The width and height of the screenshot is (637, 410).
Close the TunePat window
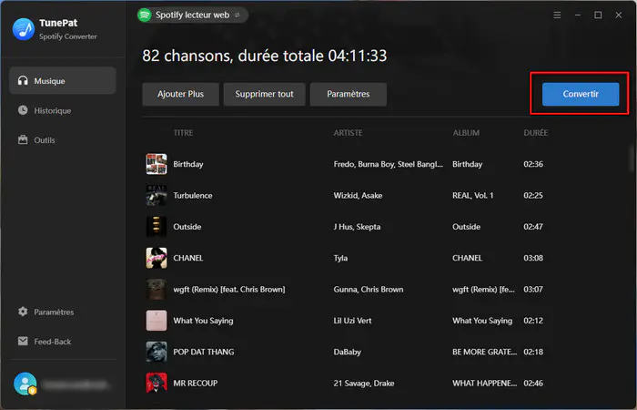coord(618,15)
